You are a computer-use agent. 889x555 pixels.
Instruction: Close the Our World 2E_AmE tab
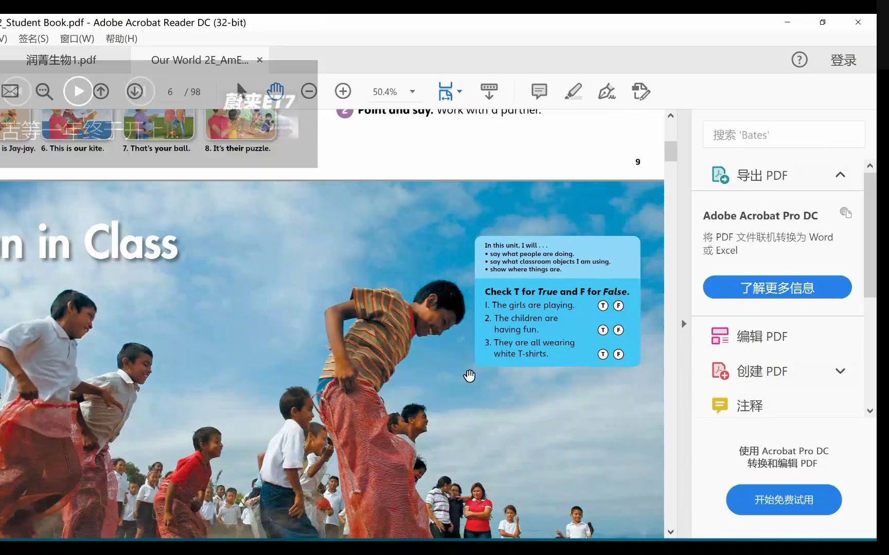tap(259, 60)
